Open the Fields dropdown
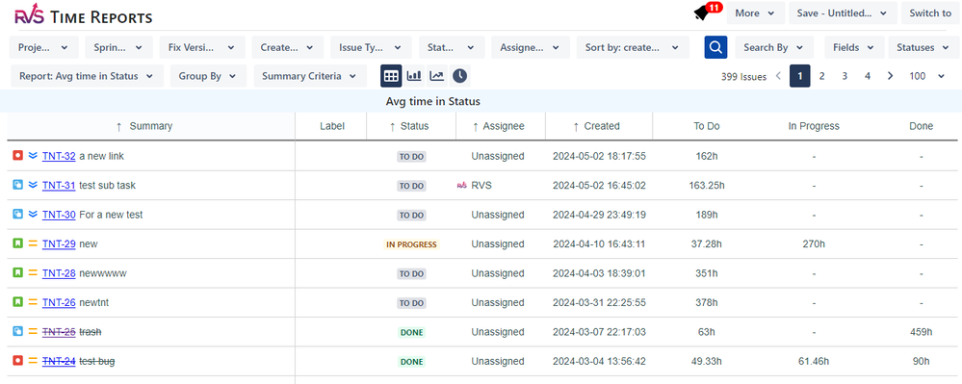This screenshot has height=384, width=962. coord(855,47)
